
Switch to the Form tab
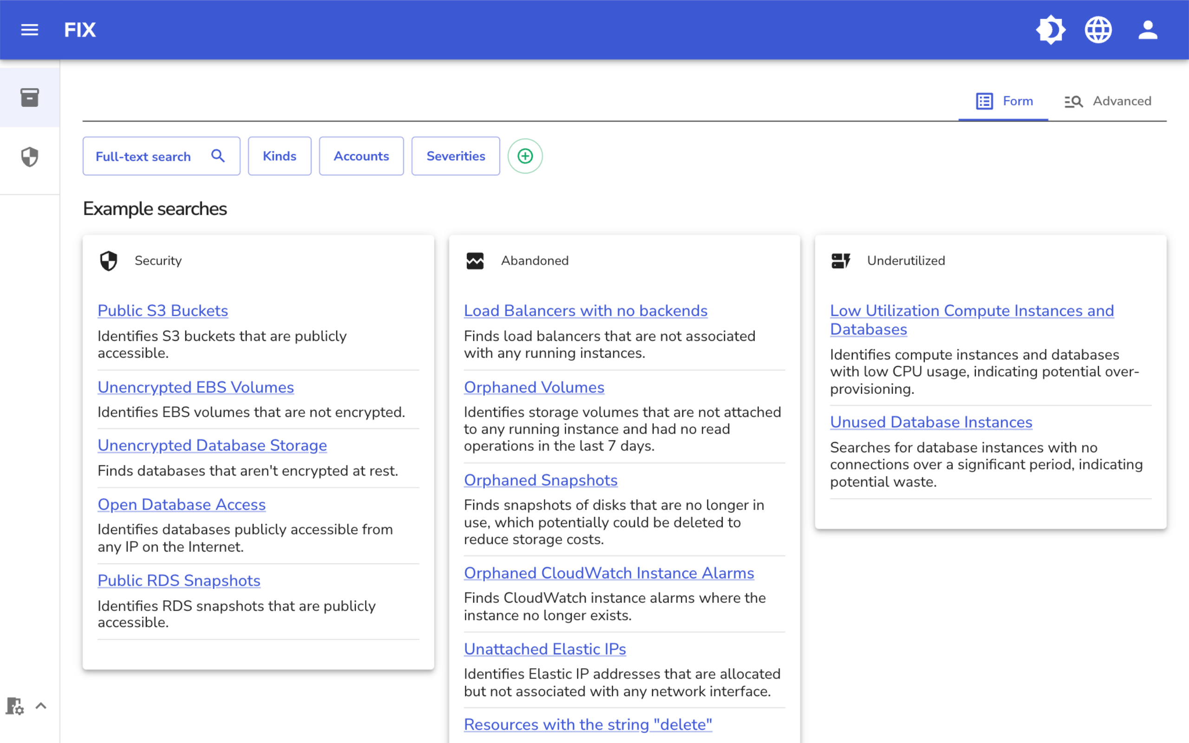click(1003, 101)
